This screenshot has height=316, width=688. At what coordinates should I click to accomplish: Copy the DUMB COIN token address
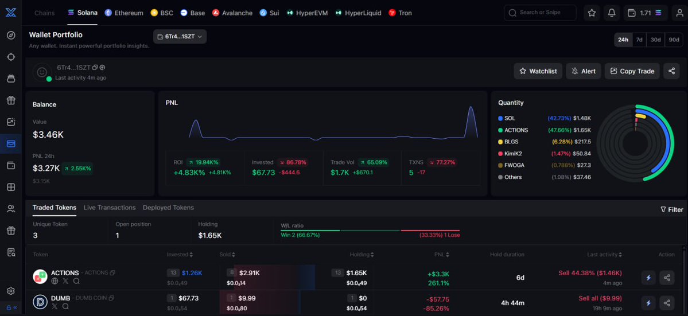pyautogui.click(x=111, y=298)
